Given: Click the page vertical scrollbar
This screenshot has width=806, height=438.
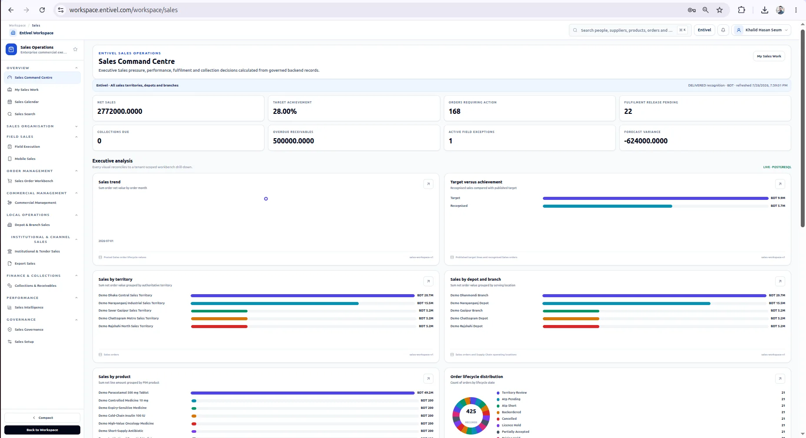Looking at the screenshot, I should click(803, 128).
